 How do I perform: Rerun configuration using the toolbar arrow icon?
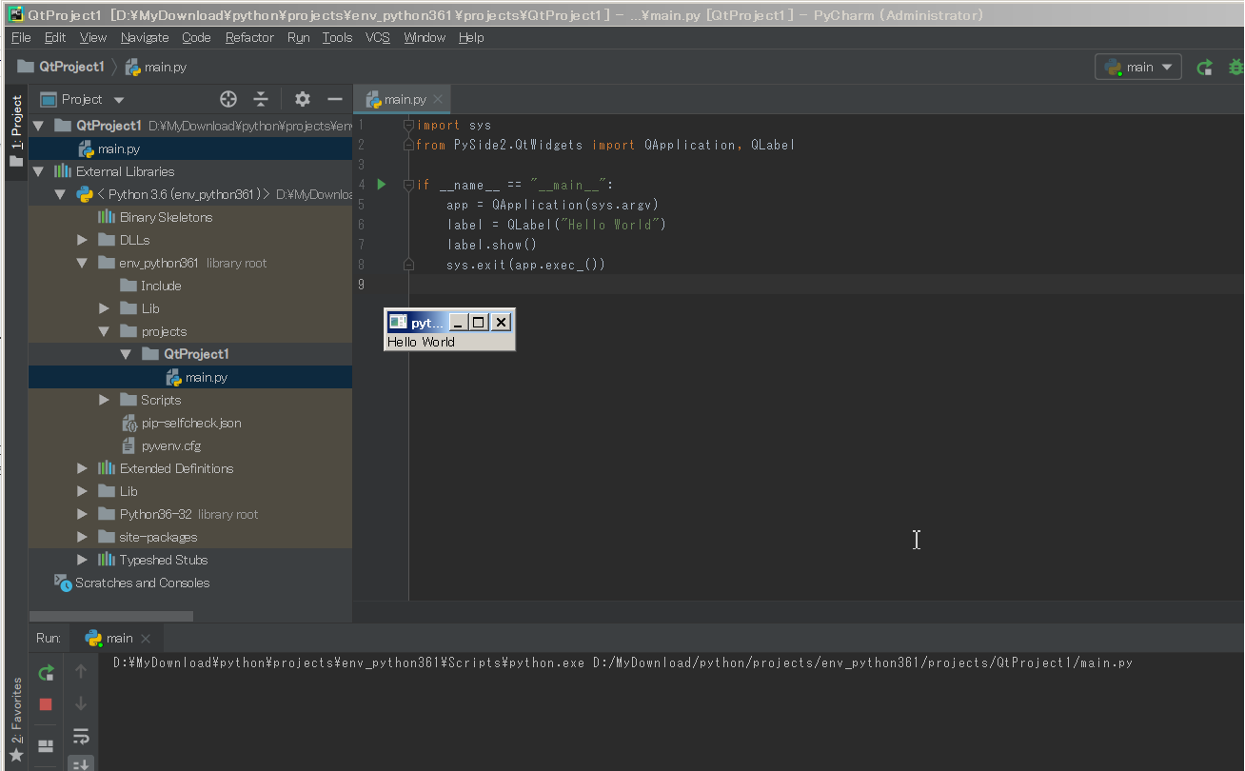tap(1203, 68)
